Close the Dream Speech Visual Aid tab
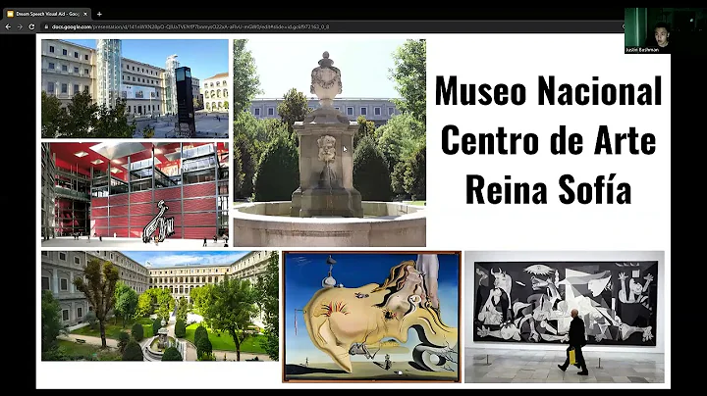This screenshot has width=707, height=396. (85, 14)
